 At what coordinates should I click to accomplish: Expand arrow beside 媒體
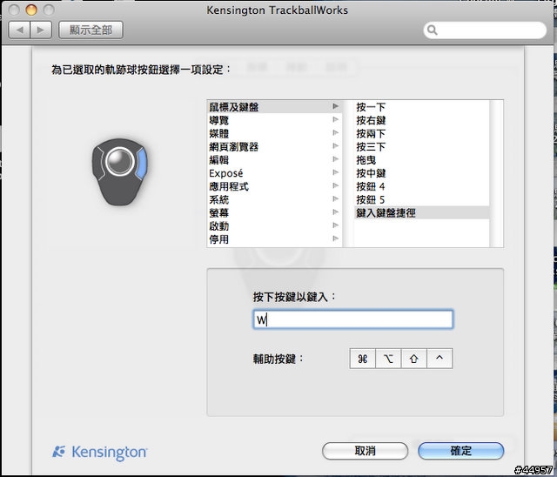(335, 133)
